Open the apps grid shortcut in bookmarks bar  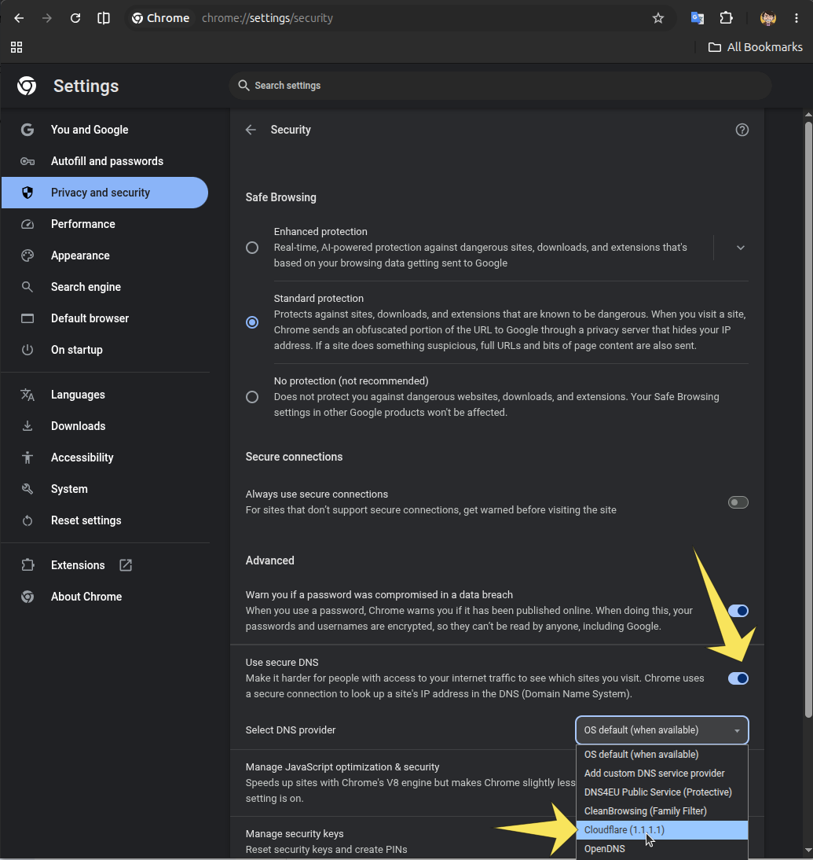tap(16, 47)
